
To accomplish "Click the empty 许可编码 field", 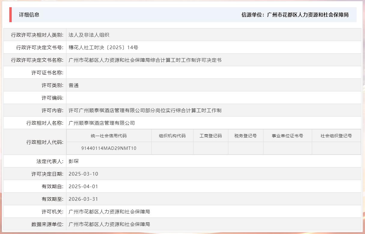I will pos(120,97).
